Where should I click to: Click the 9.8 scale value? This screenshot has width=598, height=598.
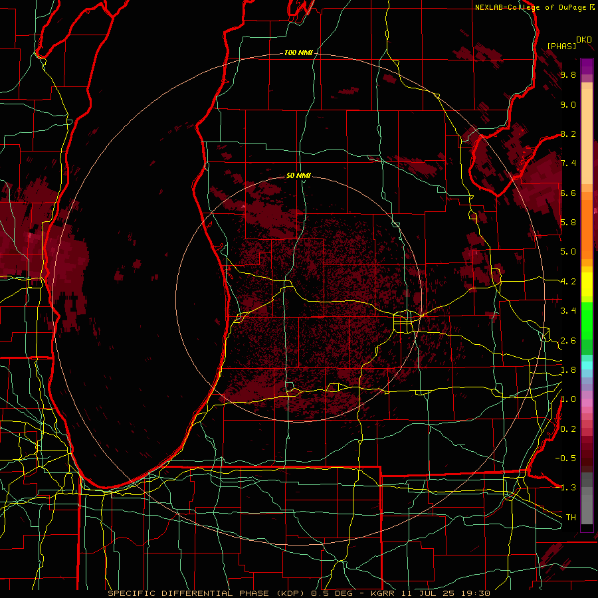[568, 74]
